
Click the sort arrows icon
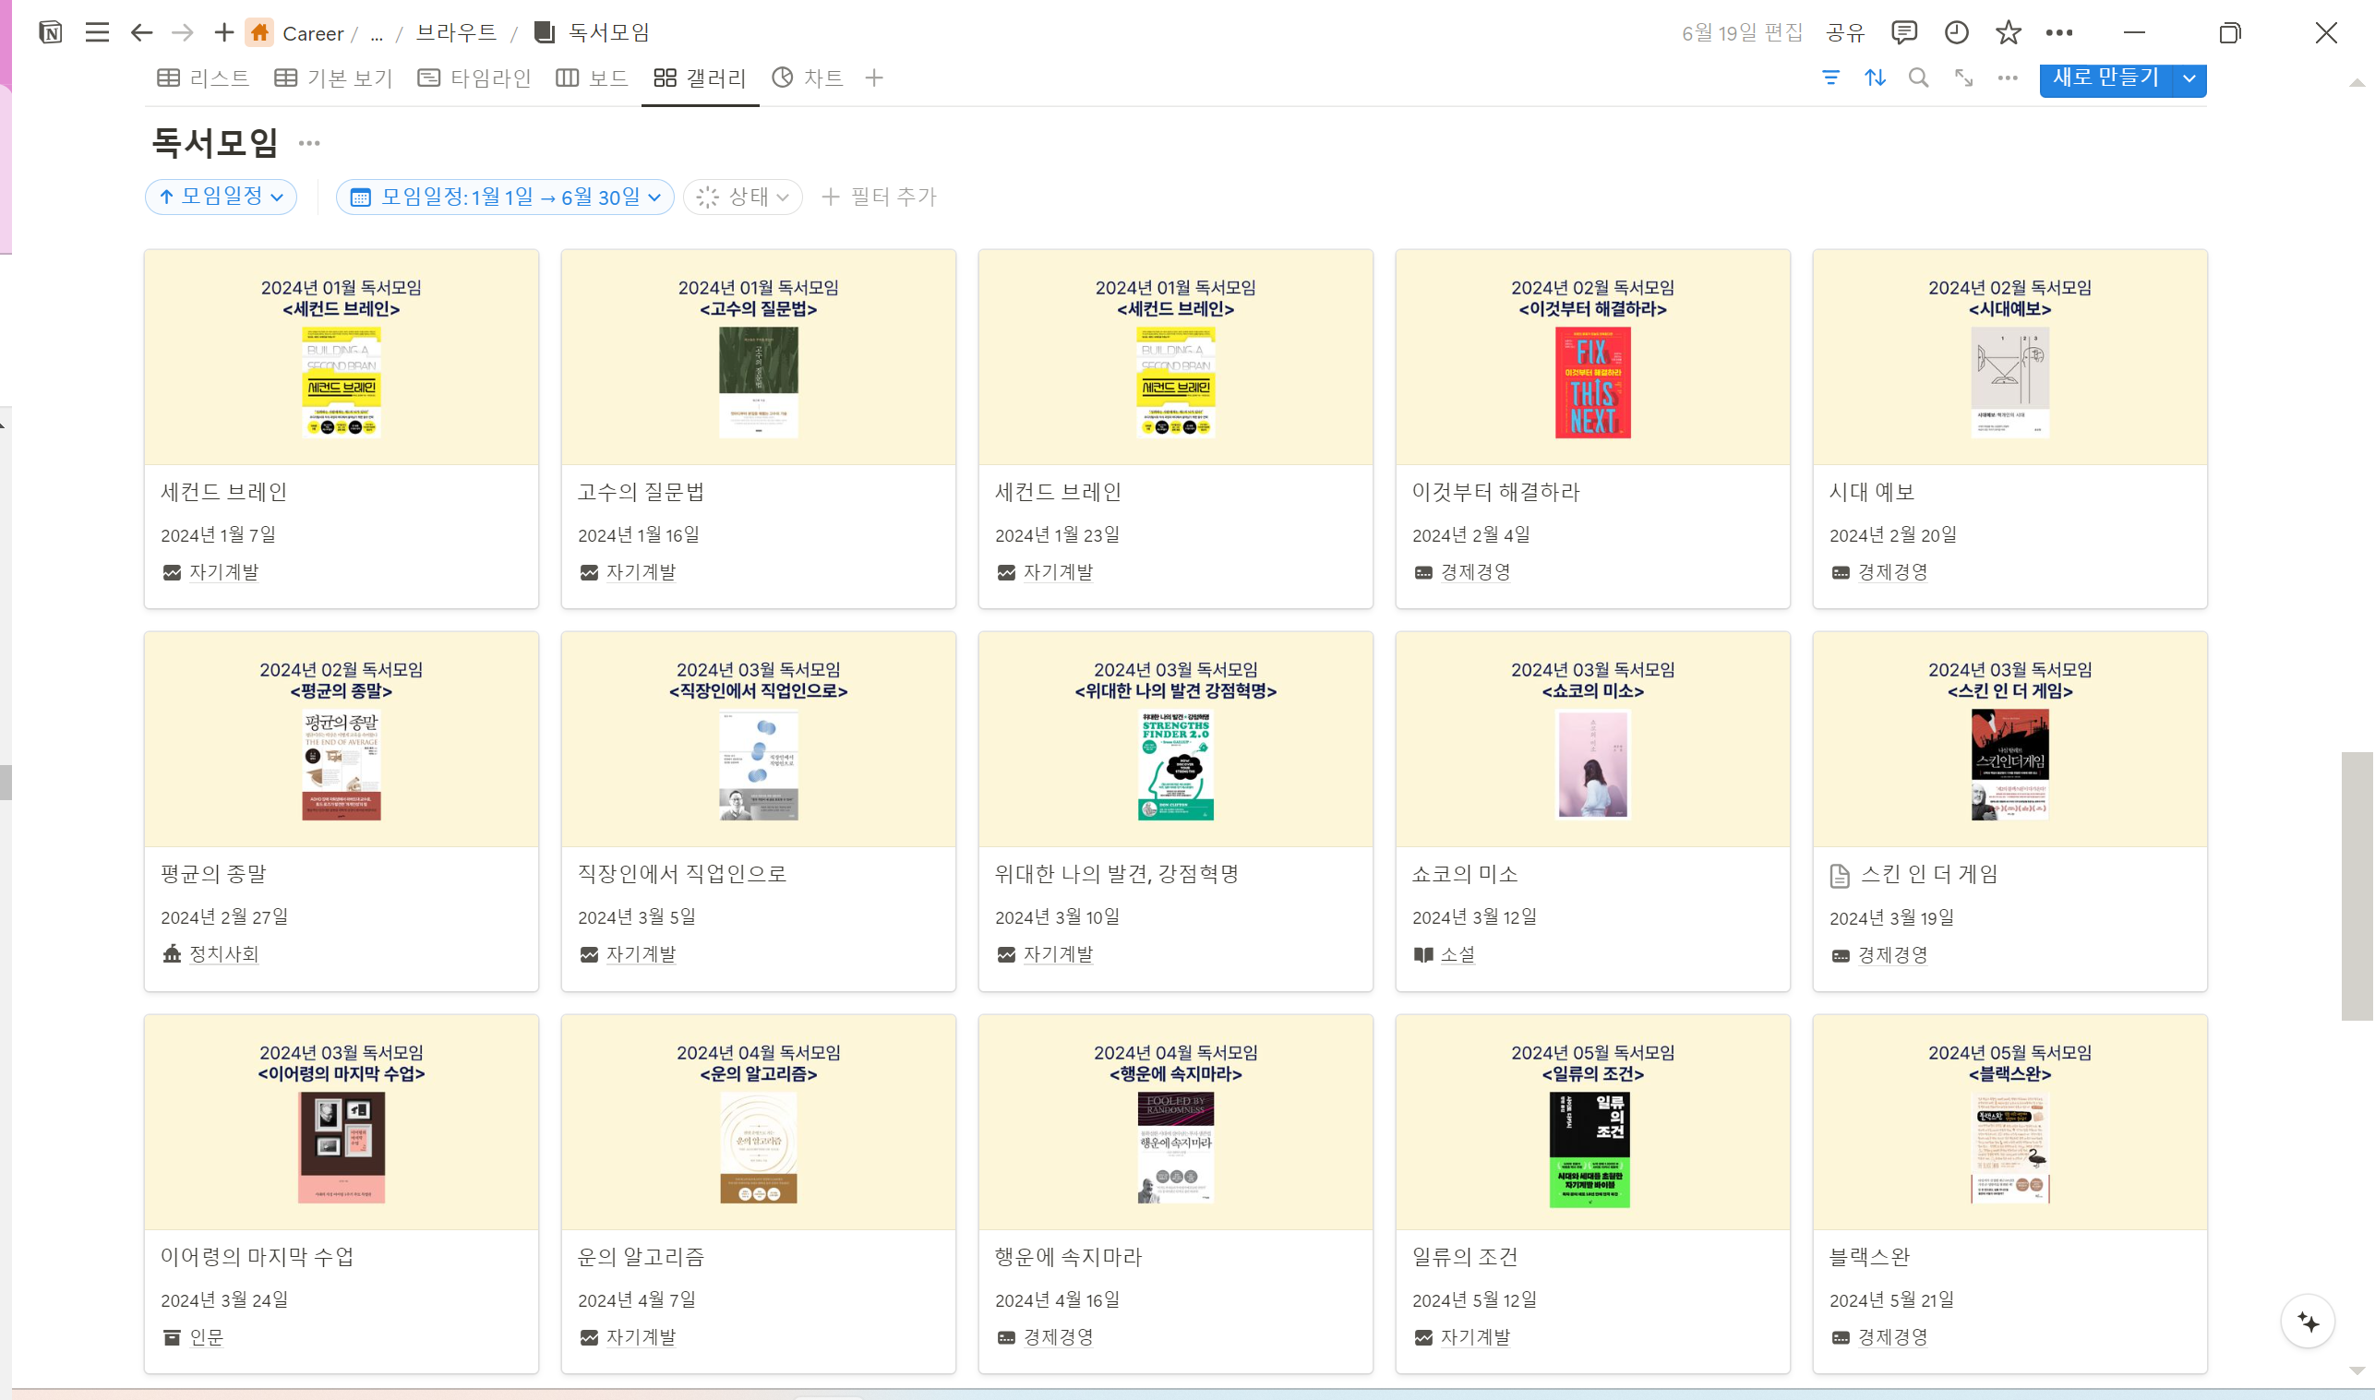[1875, 78]
